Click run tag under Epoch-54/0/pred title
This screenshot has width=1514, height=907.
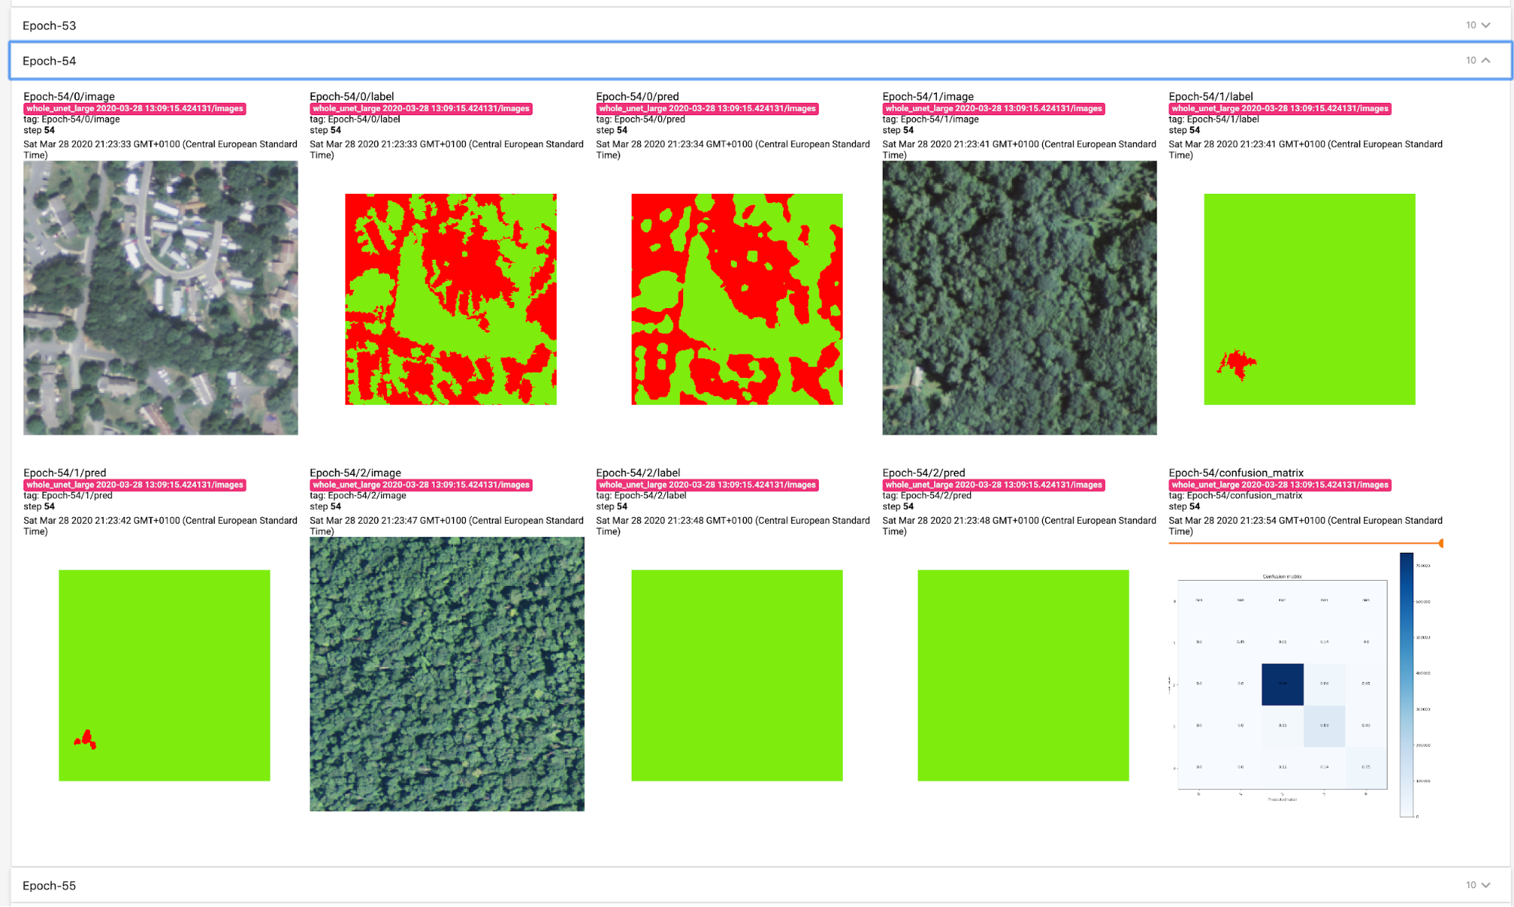[707, 108]
